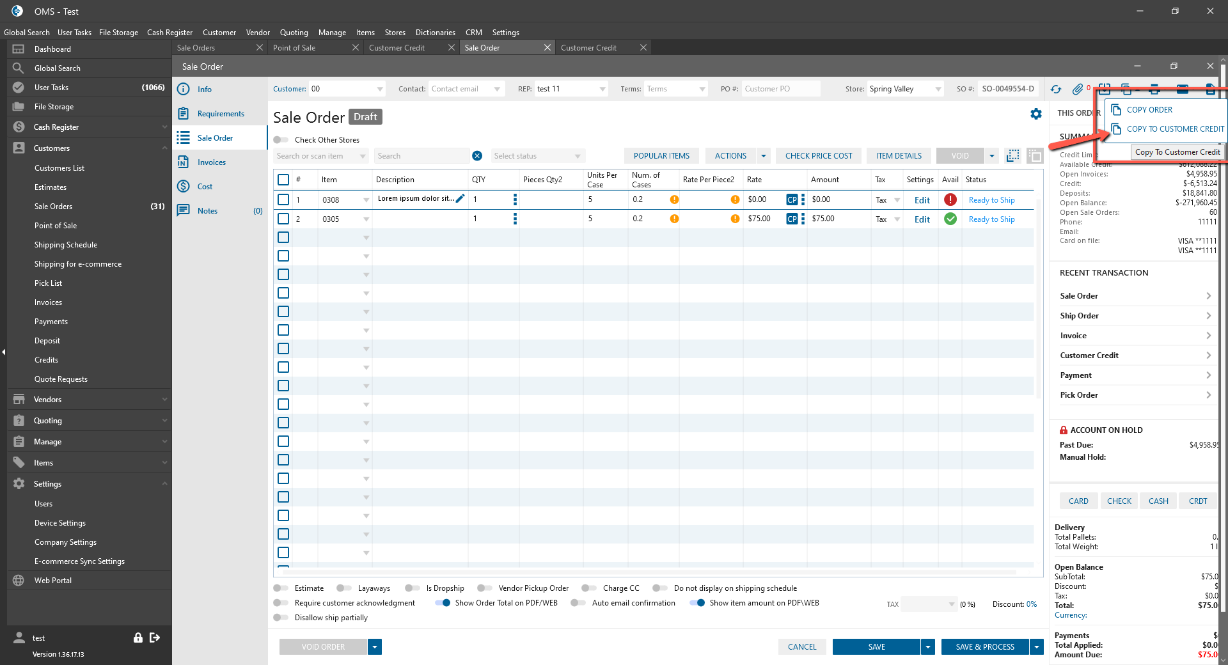This screenshot has height=665, width=1228.
Task: Click the green check availability icon in row 2
Action: 950,219
